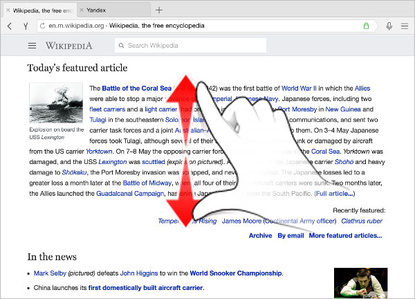The height and width of the screenshot is (299, 415).
Task: Open Yandex home via the Y icon
Action: (26, 26)
